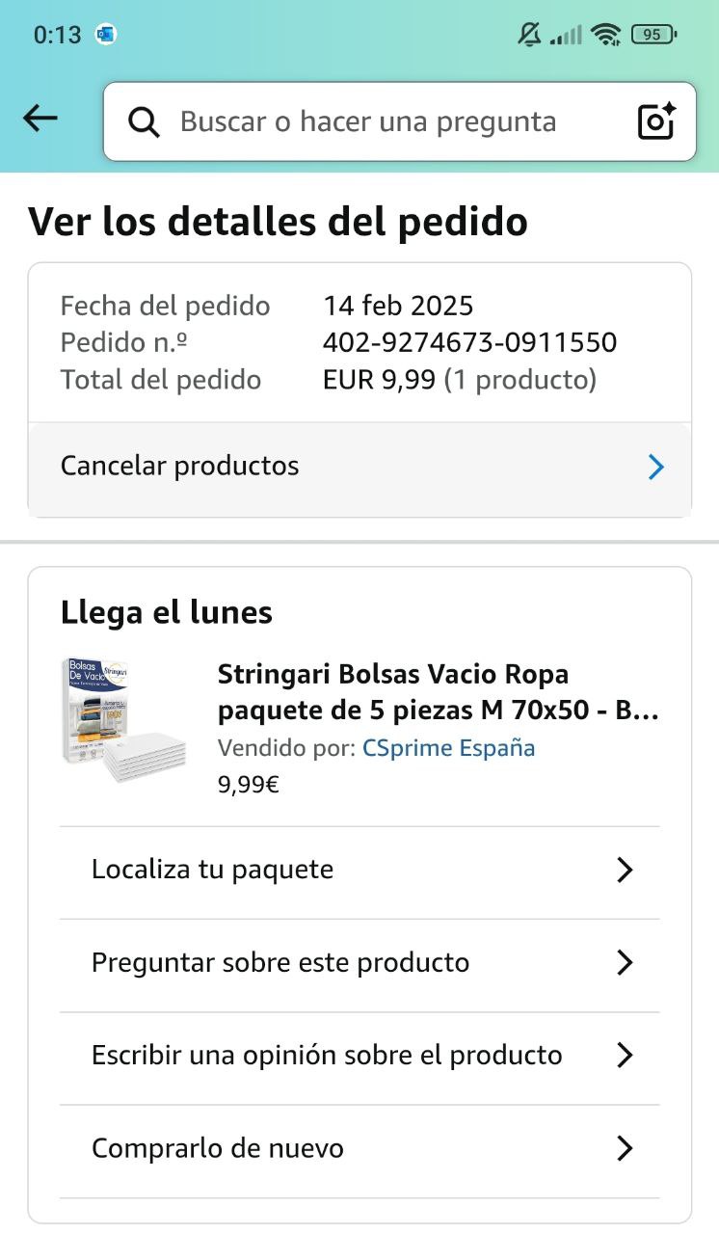
Task: Open the Preguntar sobre este producto chevron
Action: point(625,963)
